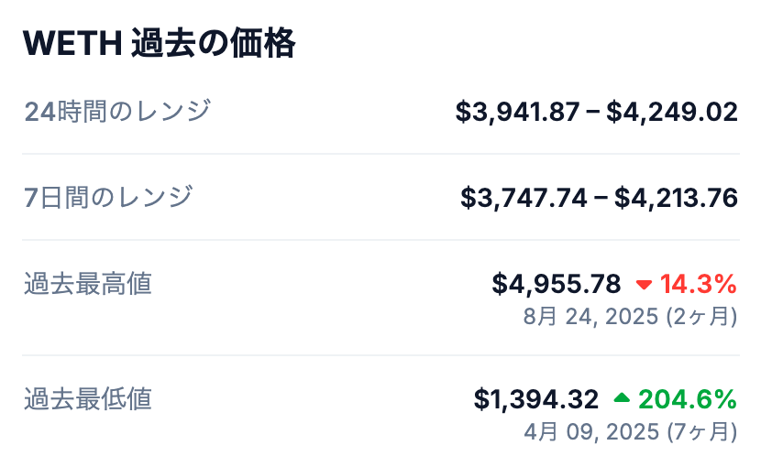Click the 7日間のレンジ label
Screen dimensions: 783x467
tap(108, 197)
